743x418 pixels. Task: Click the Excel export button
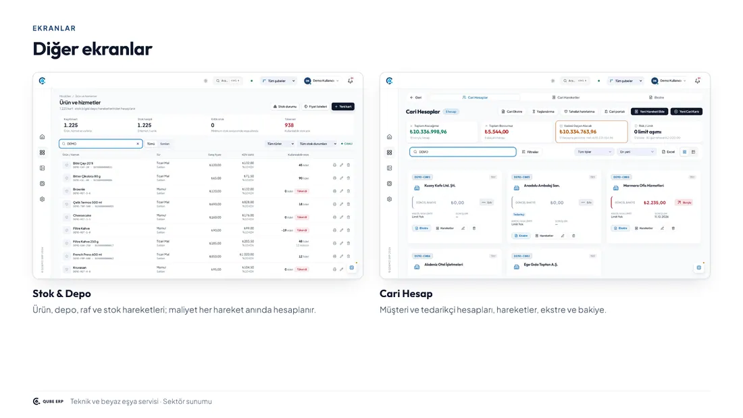[x=668, y=152]
